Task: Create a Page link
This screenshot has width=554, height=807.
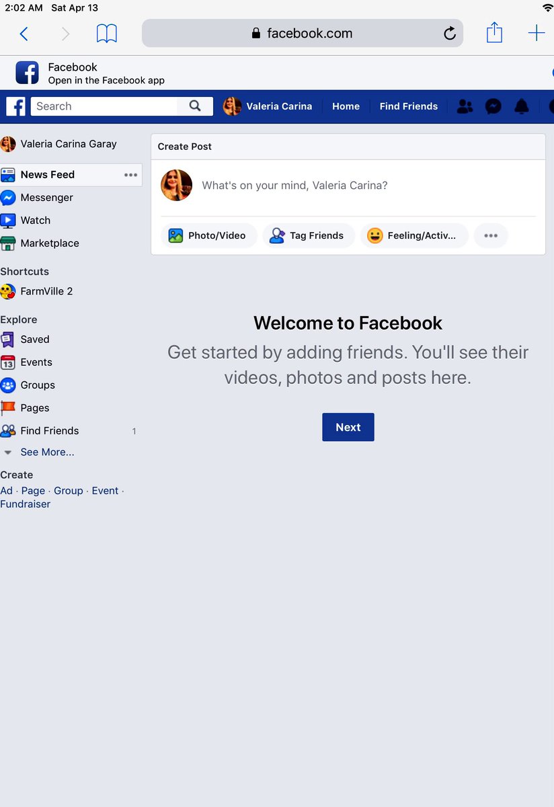Action: point(33,491)
